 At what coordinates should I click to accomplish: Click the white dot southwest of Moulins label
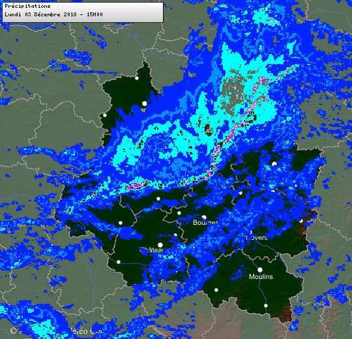click(216, 290)
